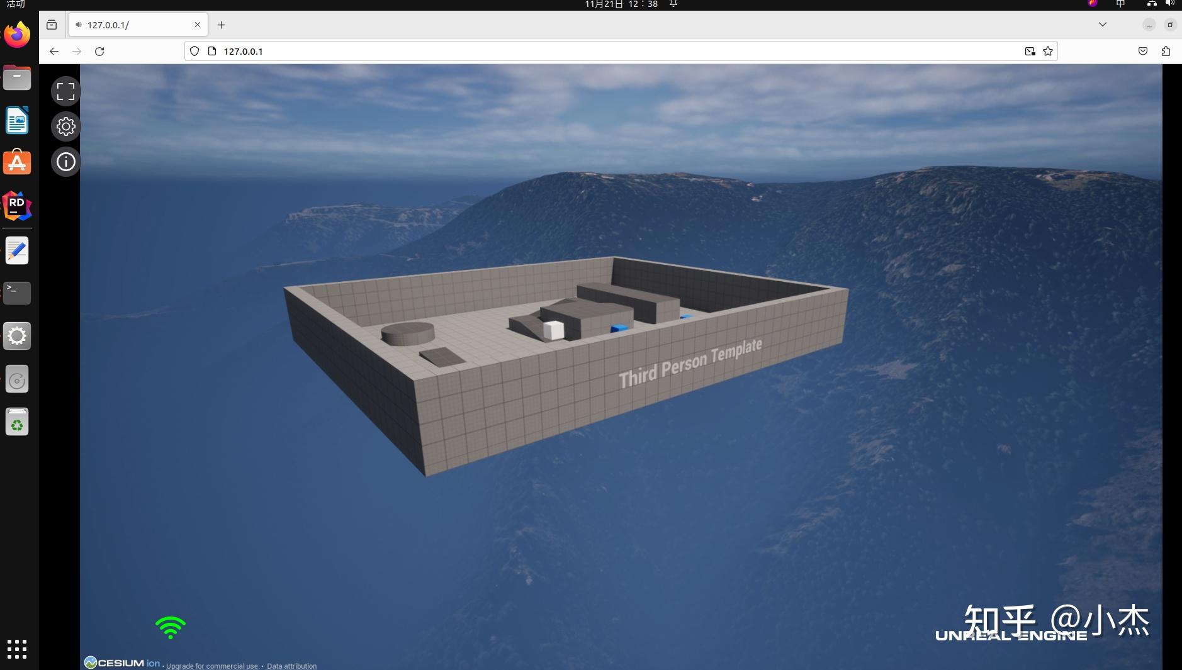Click the green WiFi signal indicator
The image size is (1182, 670).
click(170, 627)
